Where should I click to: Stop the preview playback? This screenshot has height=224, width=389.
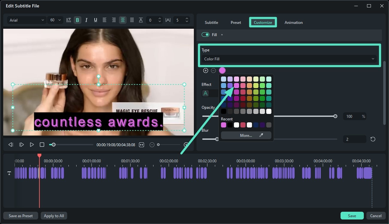click(42, 145)
